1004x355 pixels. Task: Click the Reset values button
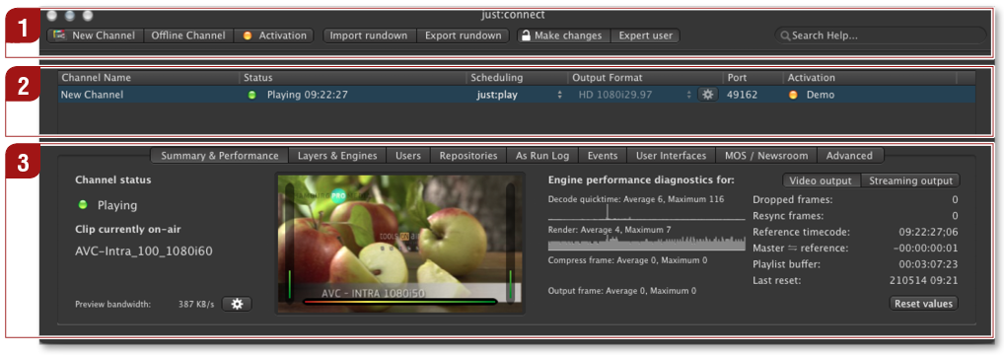[923, 303]
